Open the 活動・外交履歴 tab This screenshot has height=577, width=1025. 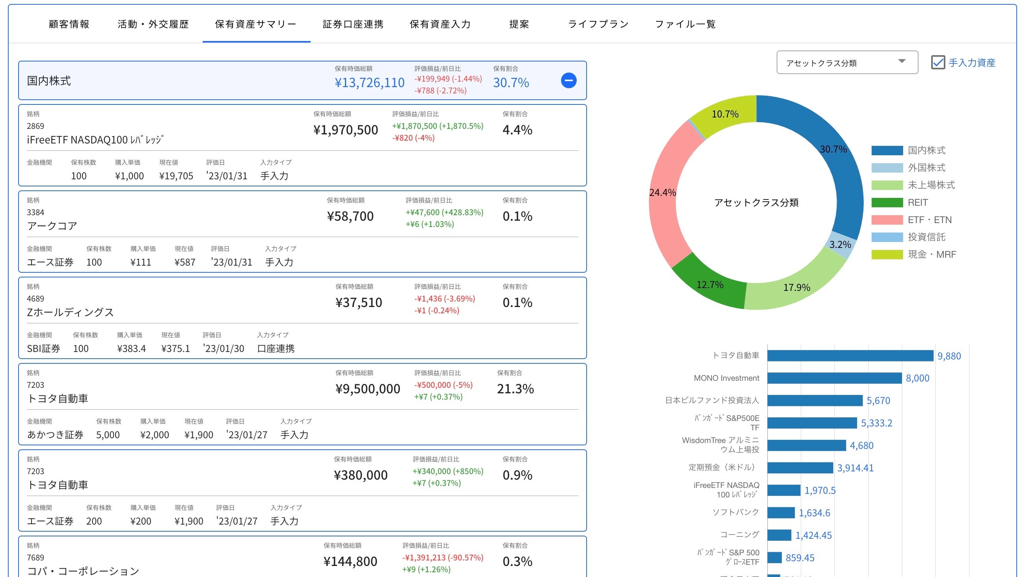coord(153,24)
